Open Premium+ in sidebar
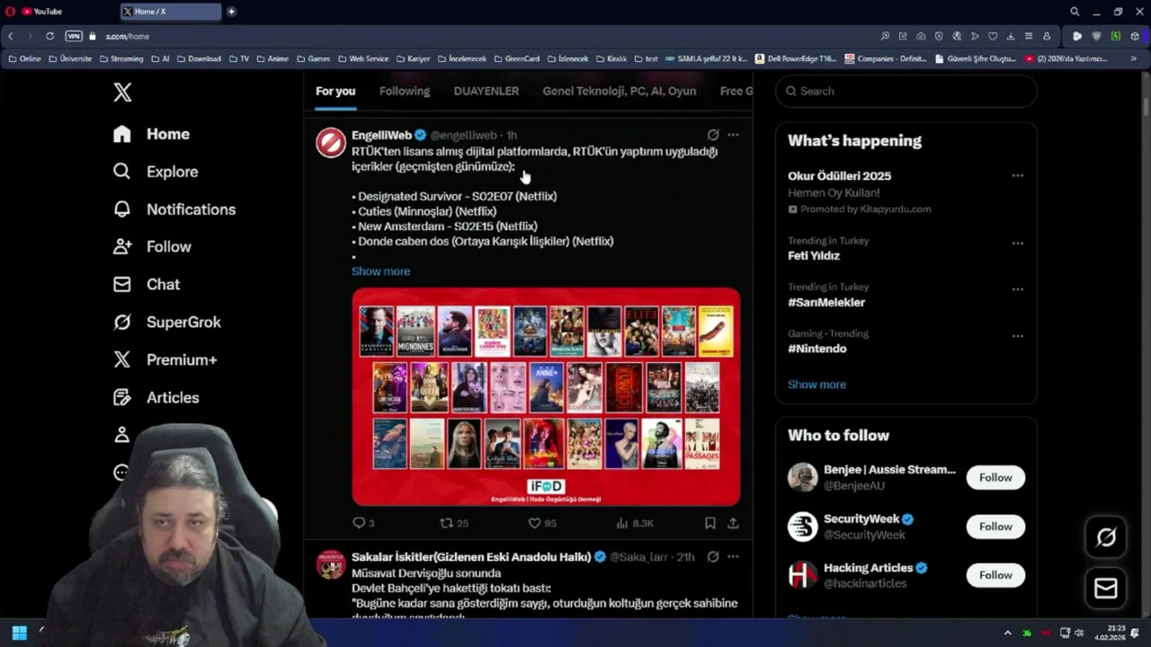 click(165, 360)
